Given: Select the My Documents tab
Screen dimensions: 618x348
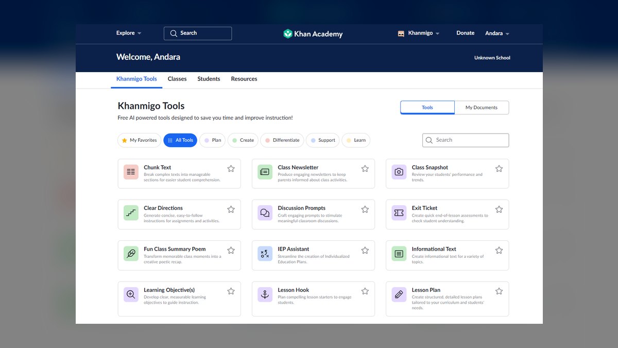Looking at the screenshot, I should [482, 107].
